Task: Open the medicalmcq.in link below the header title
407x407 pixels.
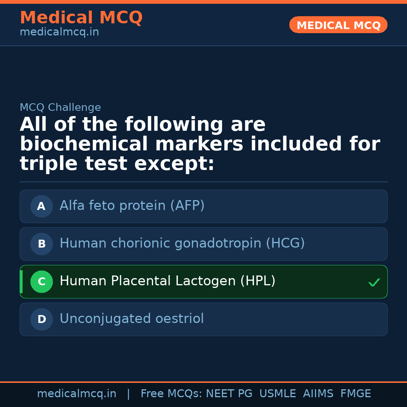Action: pos(59,32)
